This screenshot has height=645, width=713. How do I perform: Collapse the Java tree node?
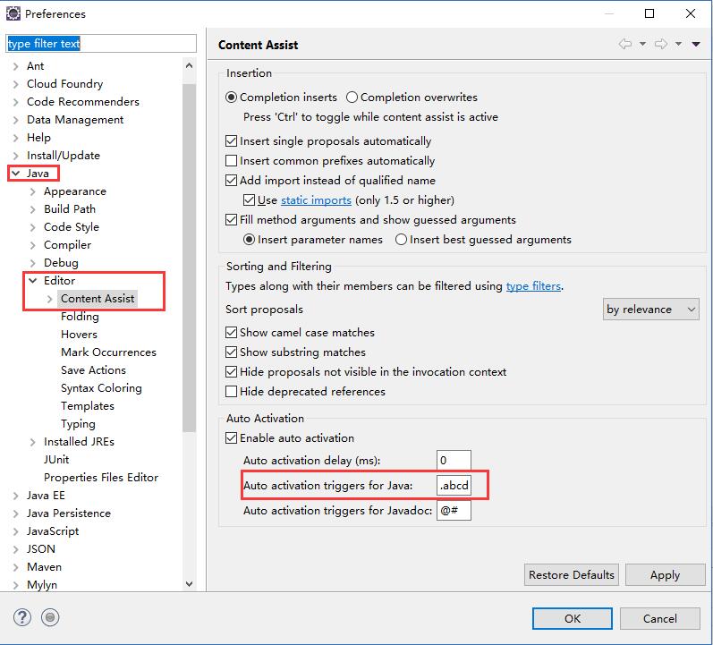[16, 174]
